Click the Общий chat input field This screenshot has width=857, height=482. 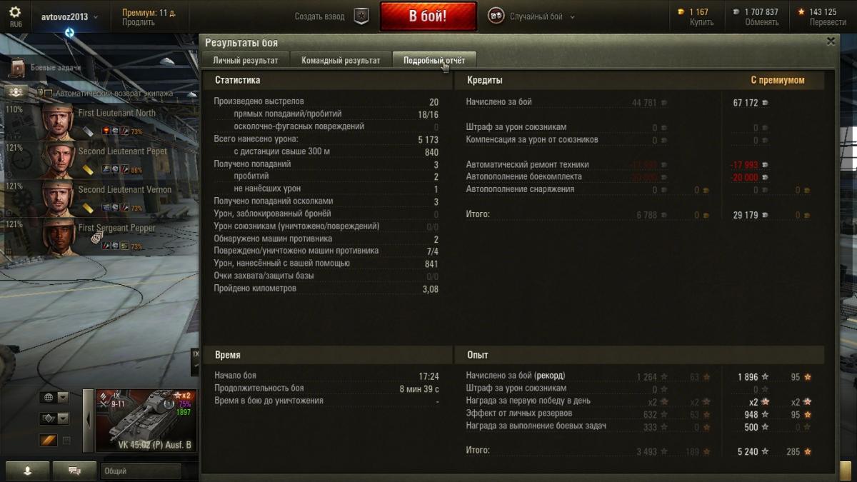pyautogui.click(x=141, y=471)
